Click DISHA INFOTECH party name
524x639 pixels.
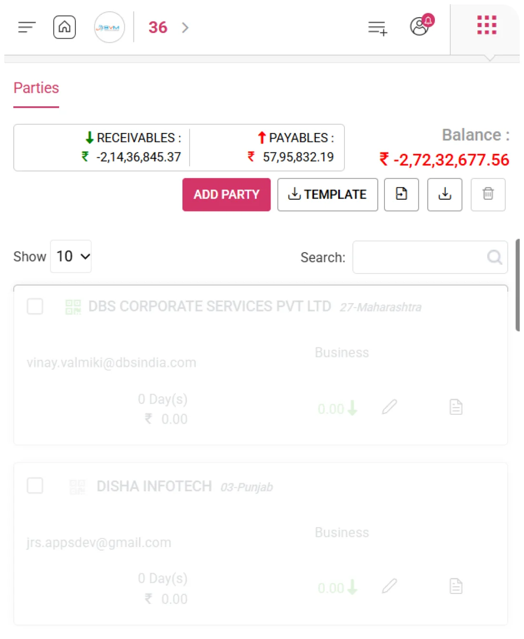(154, 486)
